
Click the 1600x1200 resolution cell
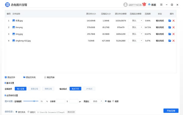coord(121,34)
